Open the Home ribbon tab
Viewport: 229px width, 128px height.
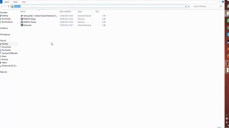point(7,2)
